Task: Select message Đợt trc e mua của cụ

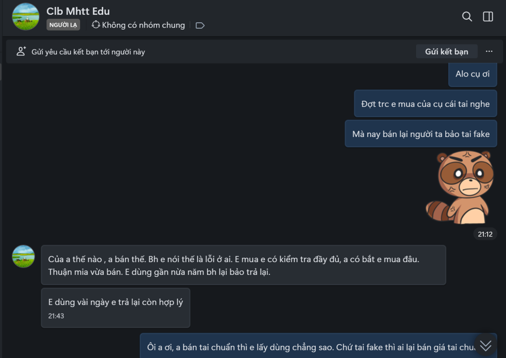Action: (x=425, y=104)
